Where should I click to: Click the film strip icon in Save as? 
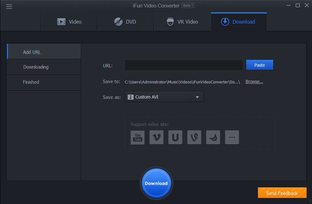point(131,97)
